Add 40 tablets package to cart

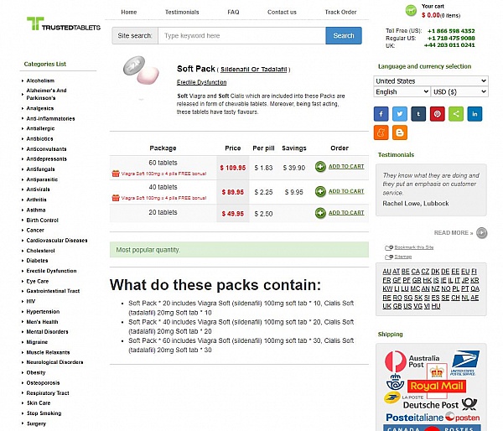click(346, 191)
